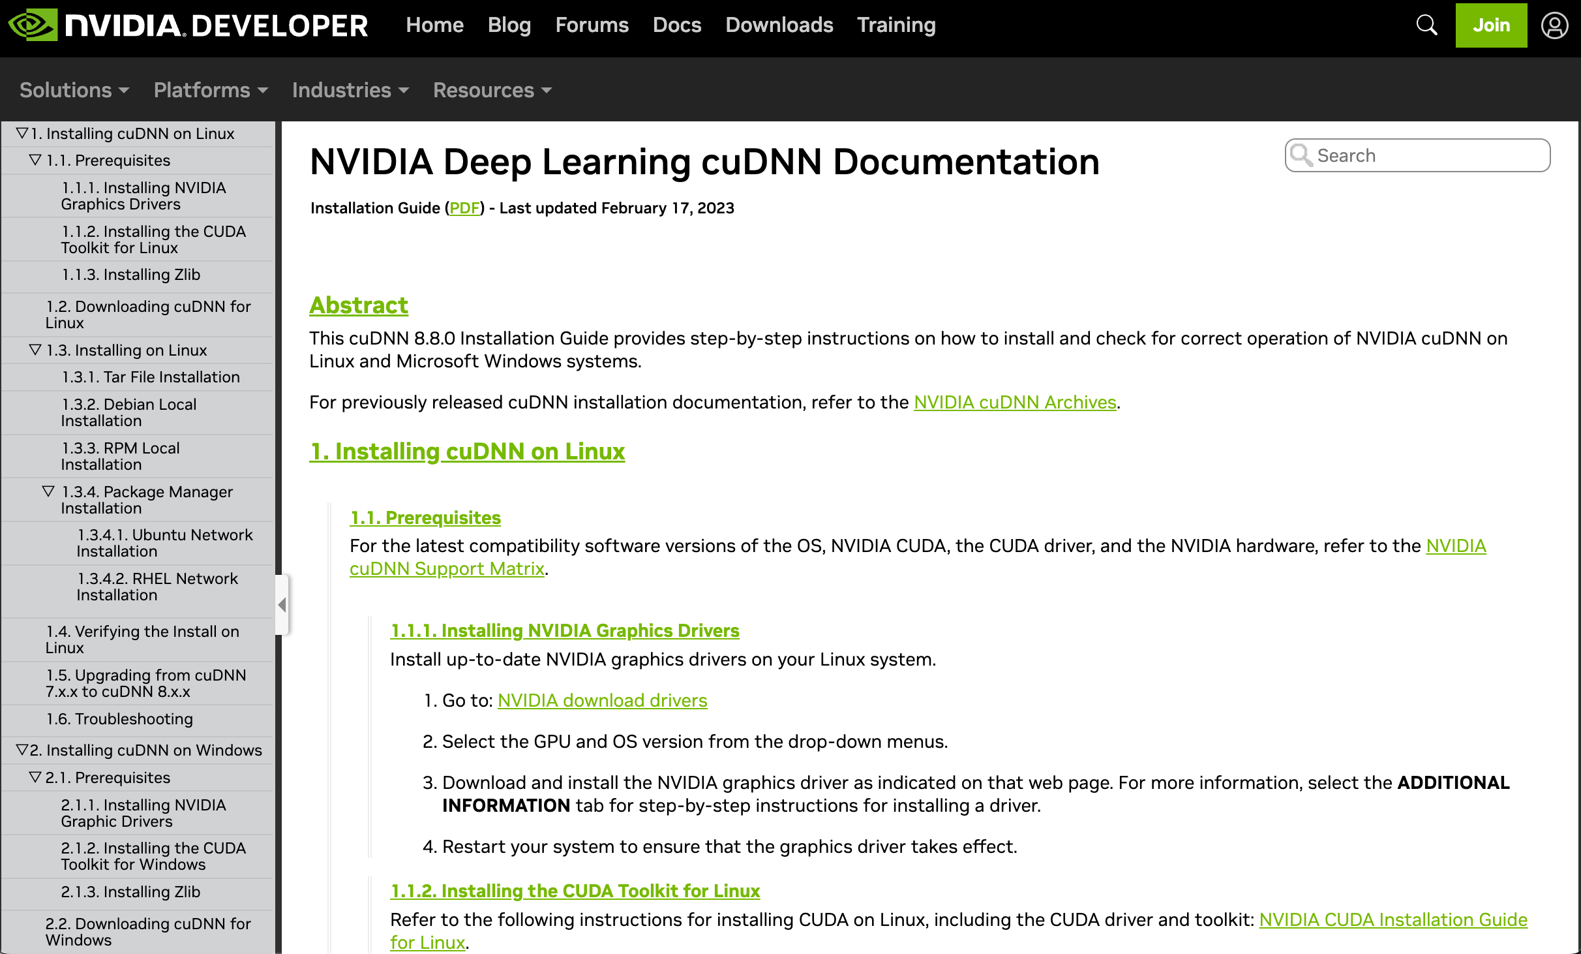Select '1.3.1. Tar File Installation' in sidebar

click(151, 377)
